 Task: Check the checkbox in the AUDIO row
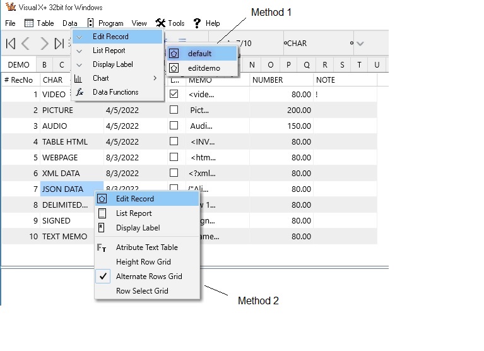click(174, 126)
